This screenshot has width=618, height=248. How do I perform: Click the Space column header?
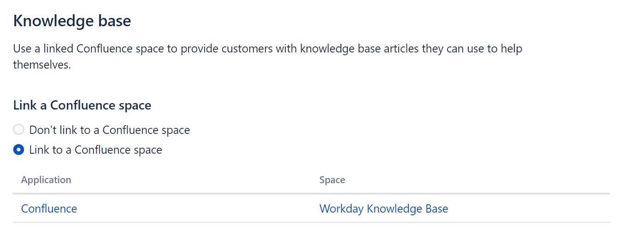(332, 179)
